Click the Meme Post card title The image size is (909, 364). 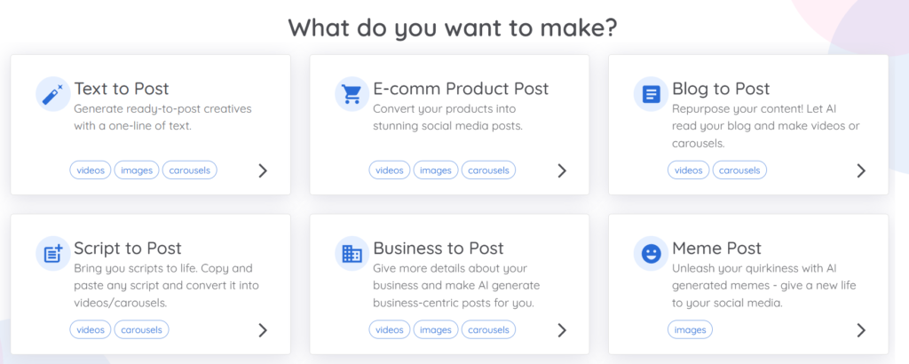(x=717, y=248)
